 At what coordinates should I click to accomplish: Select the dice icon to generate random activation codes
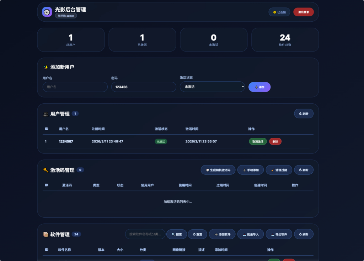point(207,170)
